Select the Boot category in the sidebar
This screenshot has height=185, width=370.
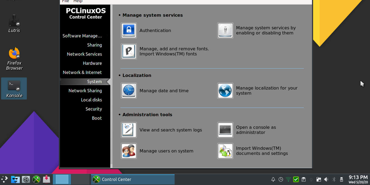[96, 118]
